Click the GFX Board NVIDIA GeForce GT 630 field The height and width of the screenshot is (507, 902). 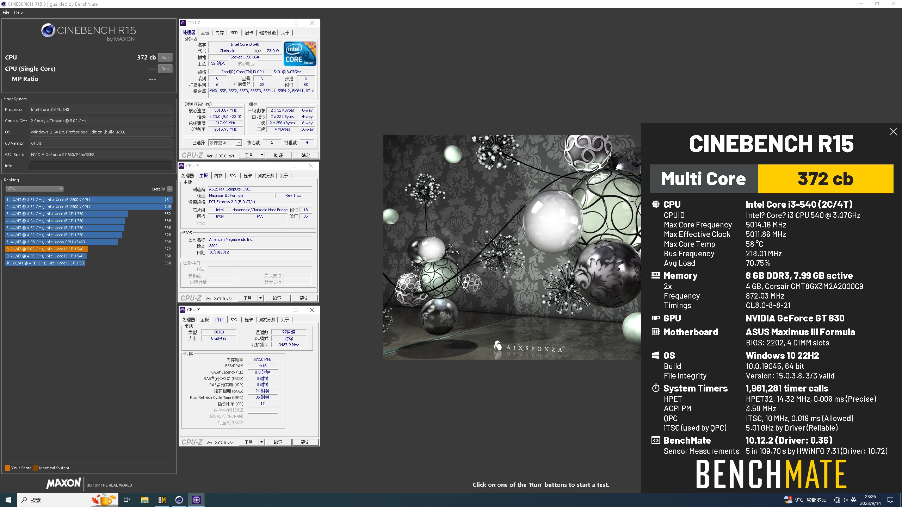click(101, 155)
